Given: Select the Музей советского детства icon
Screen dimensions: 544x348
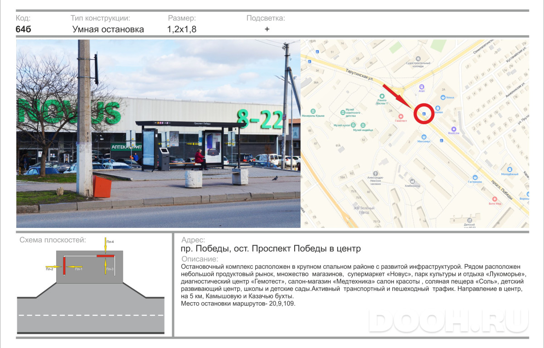Looking at the screenshot, I should [343, 112].
